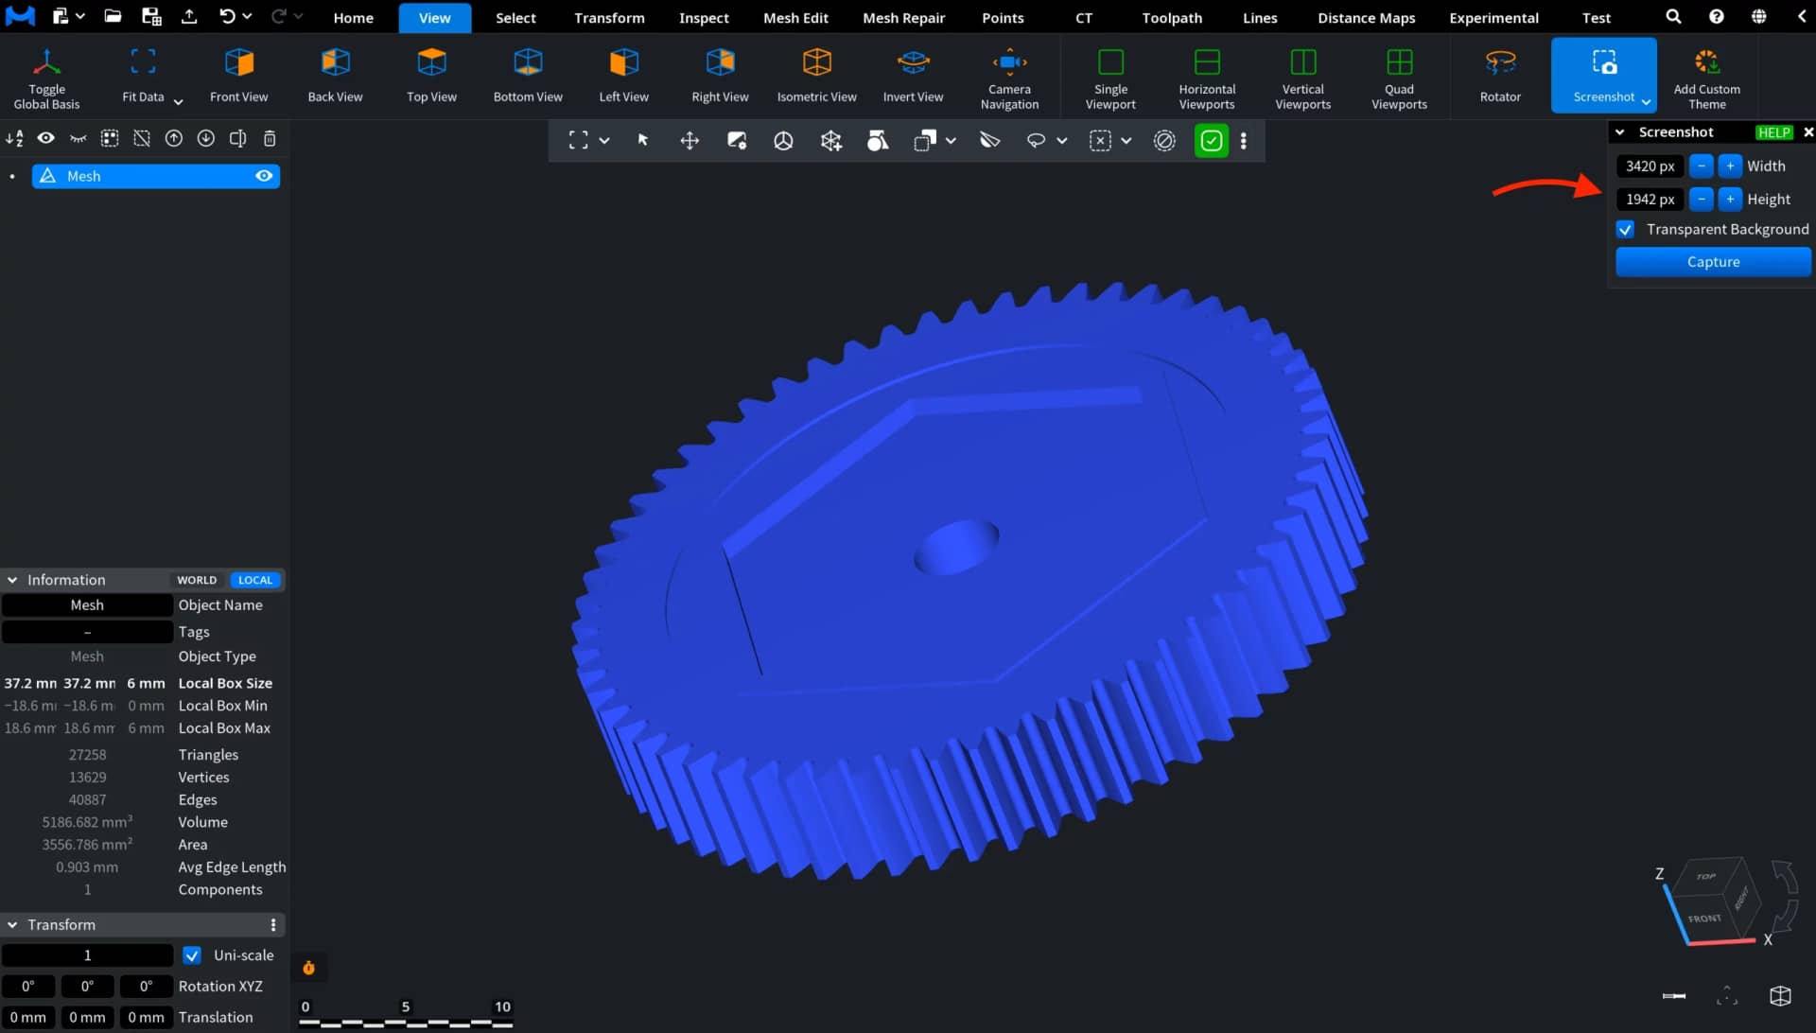Toggle Mesh object visibility eye
The image size is (1816, 1033).
[264, 176]
